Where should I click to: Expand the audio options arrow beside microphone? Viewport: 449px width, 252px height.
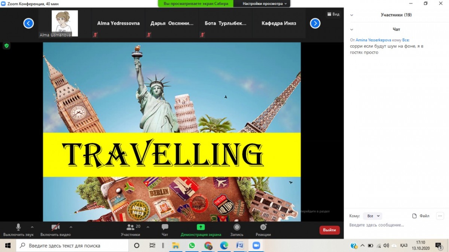(32, 227)
